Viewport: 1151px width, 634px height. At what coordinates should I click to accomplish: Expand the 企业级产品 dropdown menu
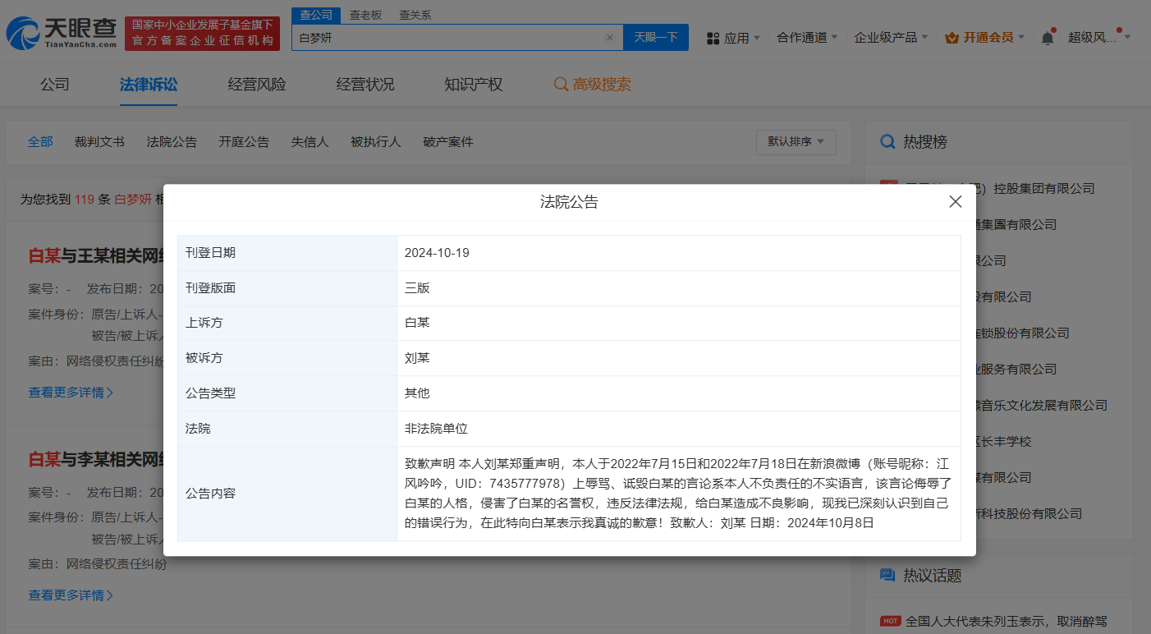click(x=891, y=38)
